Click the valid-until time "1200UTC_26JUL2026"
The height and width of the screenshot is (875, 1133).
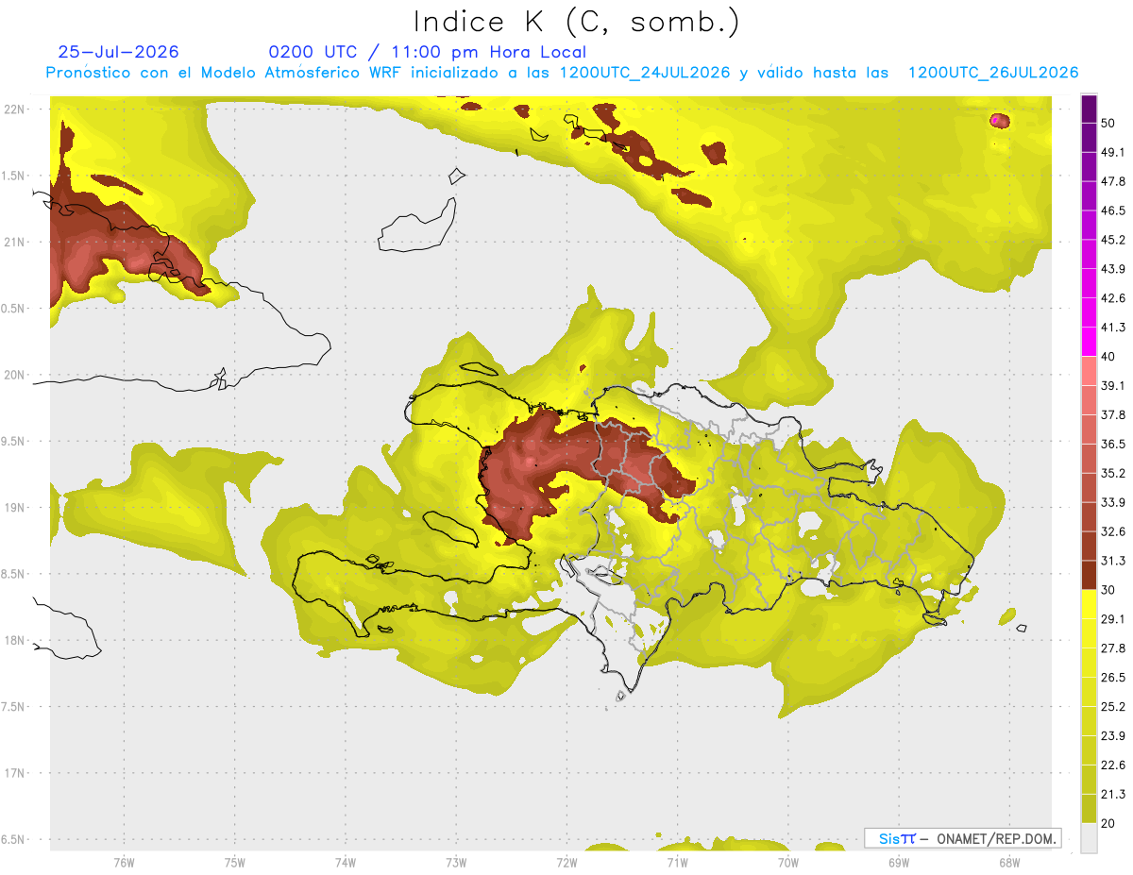pos(993,73)
